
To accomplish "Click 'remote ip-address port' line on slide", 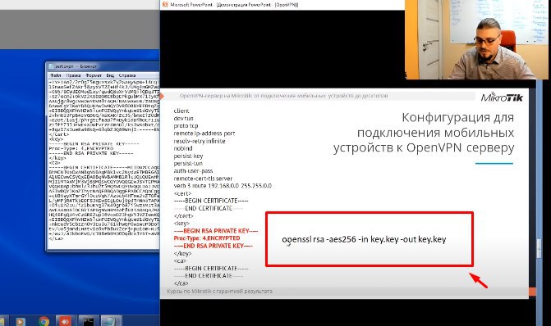I will [x=204, y=134].
